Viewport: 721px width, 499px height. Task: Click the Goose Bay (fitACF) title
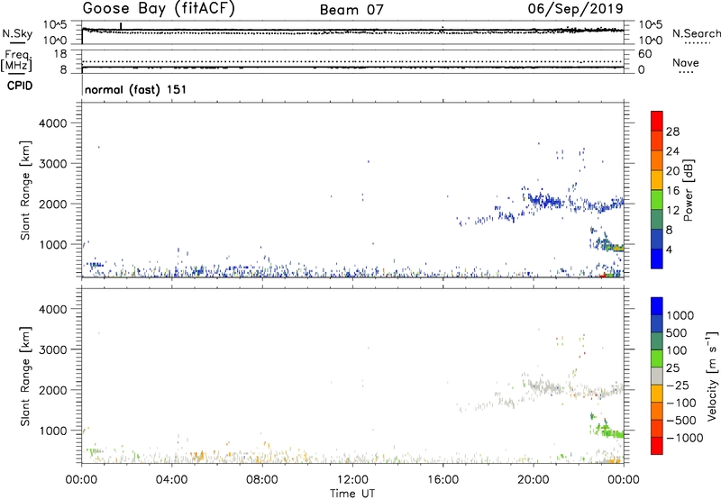point(159,9)
